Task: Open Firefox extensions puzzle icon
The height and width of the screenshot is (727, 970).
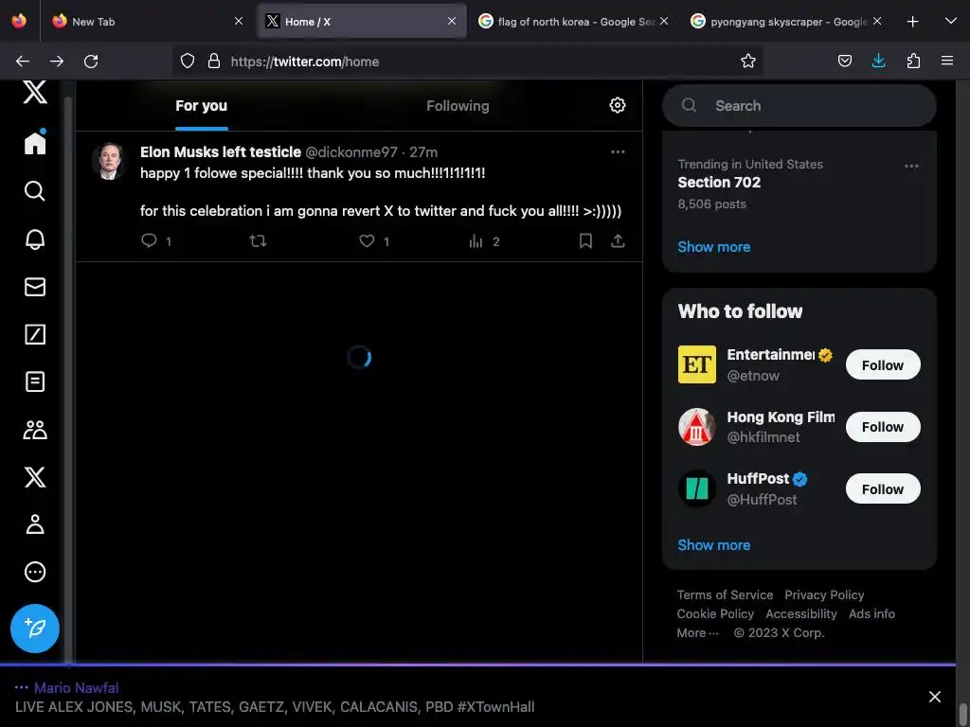Action: tap(913, 61)
